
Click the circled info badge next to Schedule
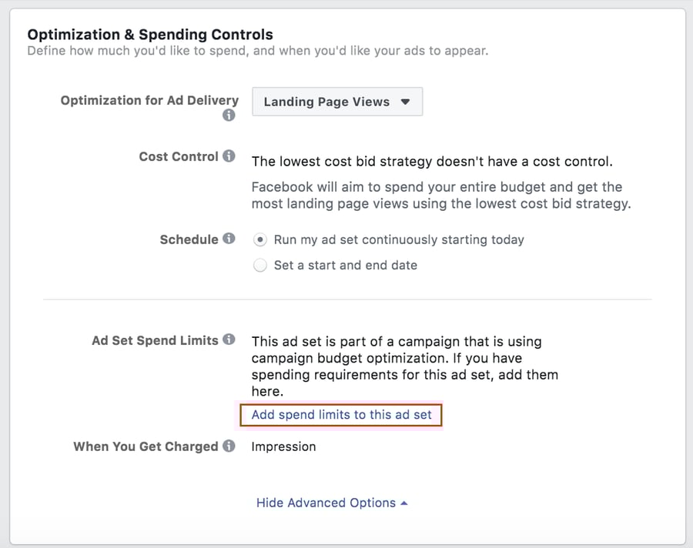click(x=229, y=239)
